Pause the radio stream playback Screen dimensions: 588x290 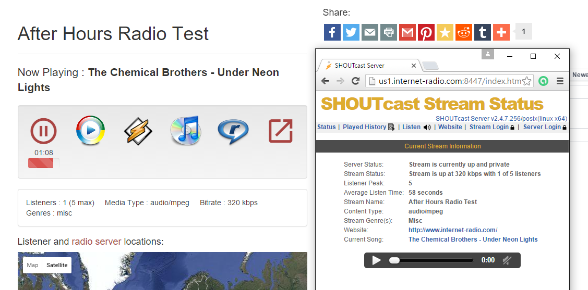(43, 131)
